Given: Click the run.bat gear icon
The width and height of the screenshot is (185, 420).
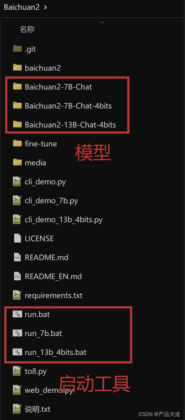Looking at the screenshot, I should click(x=17, y=314).
